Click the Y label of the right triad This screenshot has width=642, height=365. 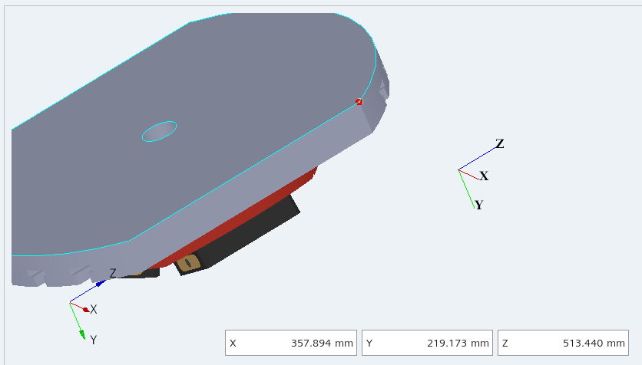point(478,205)
